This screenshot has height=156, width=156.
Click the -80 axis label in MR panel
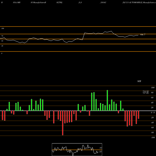152,133
